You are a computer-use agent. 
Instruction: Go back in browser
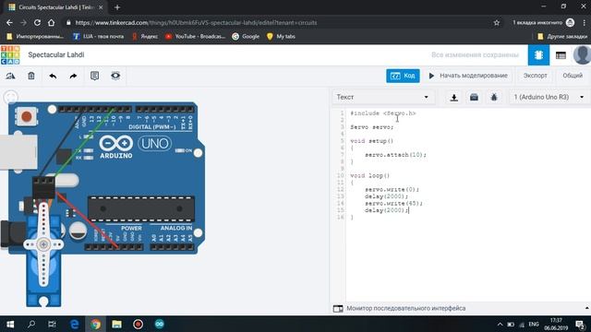[9, 22]
